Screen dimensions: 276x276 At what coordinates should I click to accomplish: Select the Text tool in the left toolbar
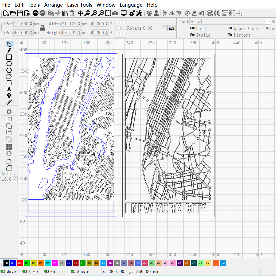click(x=9, y=89)
